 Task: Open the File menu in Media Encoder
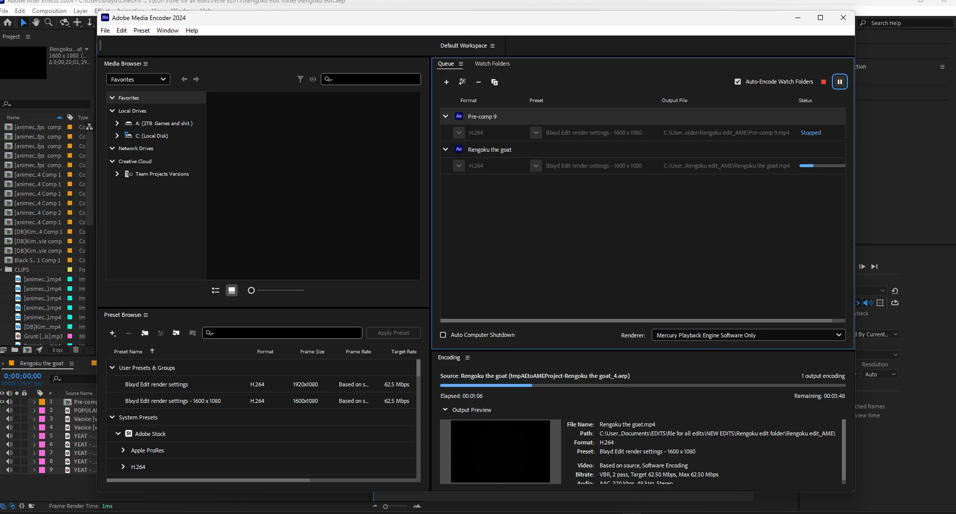point(105,31)
